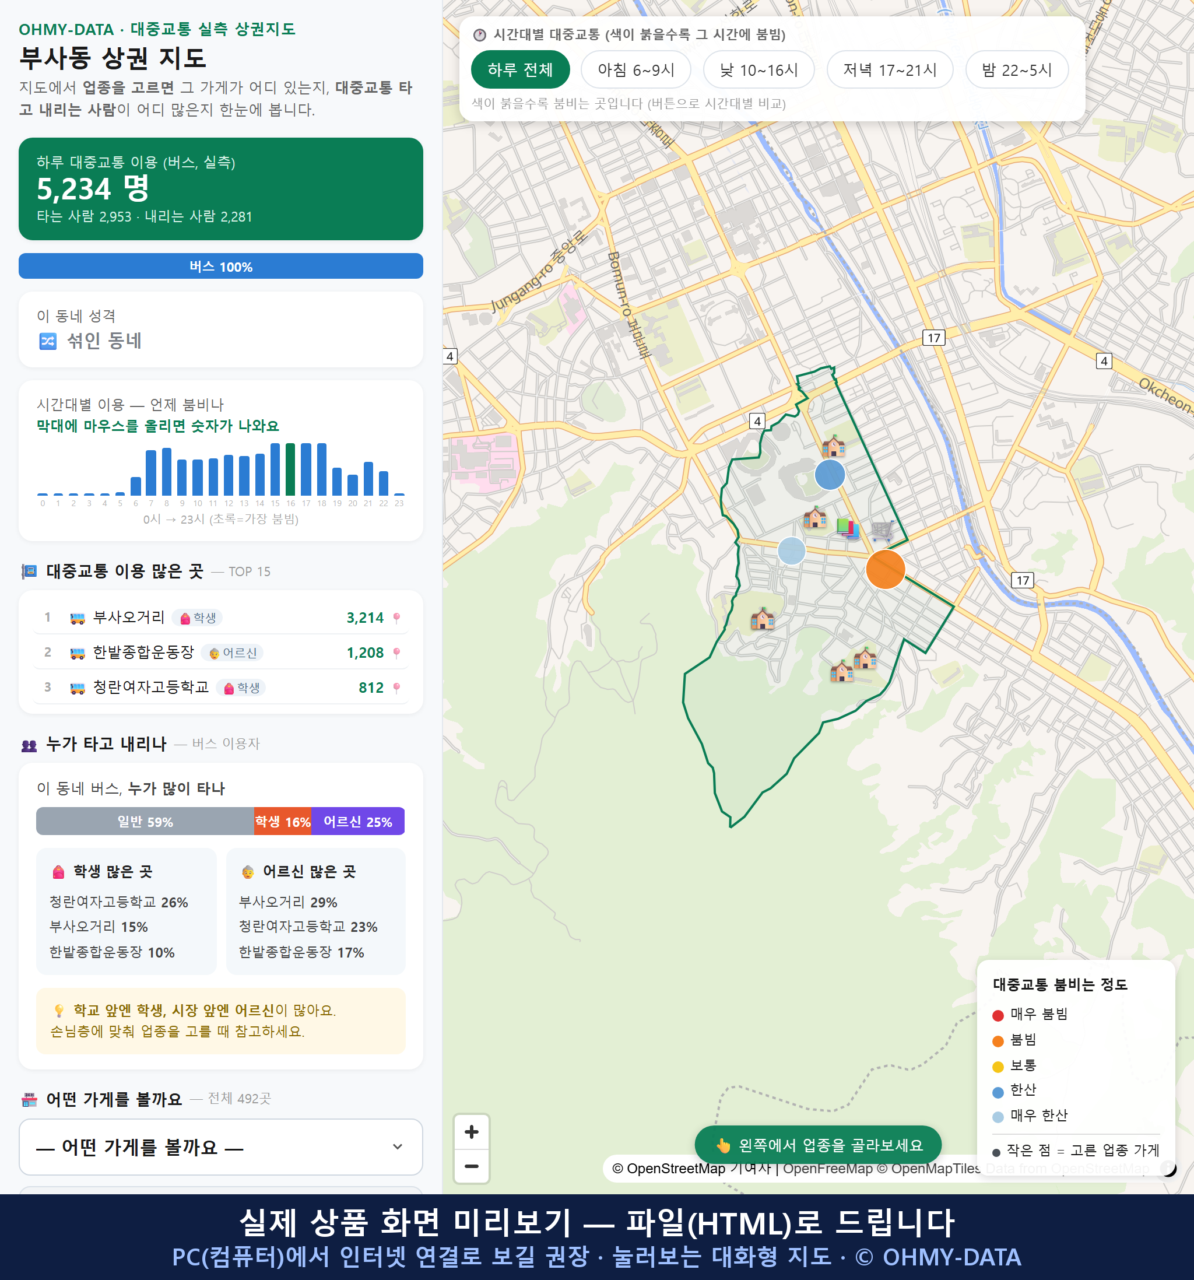Click the light blue 매우 한산 legend dot

pyautogui.click(x=998, y=1117)
